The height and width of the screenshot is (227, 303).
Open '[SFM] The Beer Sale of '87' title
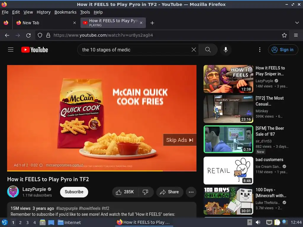coord(270,131)
